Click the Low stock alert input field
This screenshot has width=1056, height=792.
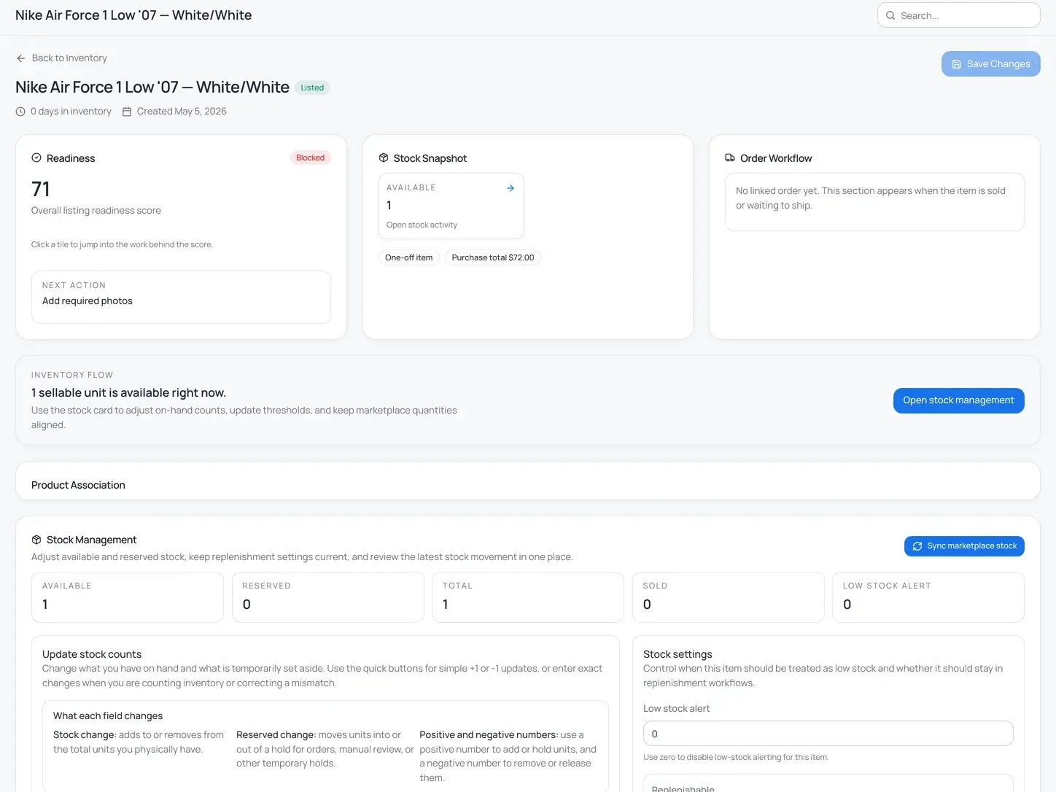828,734
